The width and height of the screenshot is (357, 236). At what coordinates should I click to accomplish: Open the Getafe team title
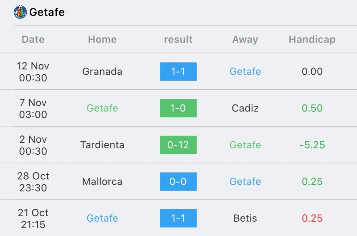[47, 12]
